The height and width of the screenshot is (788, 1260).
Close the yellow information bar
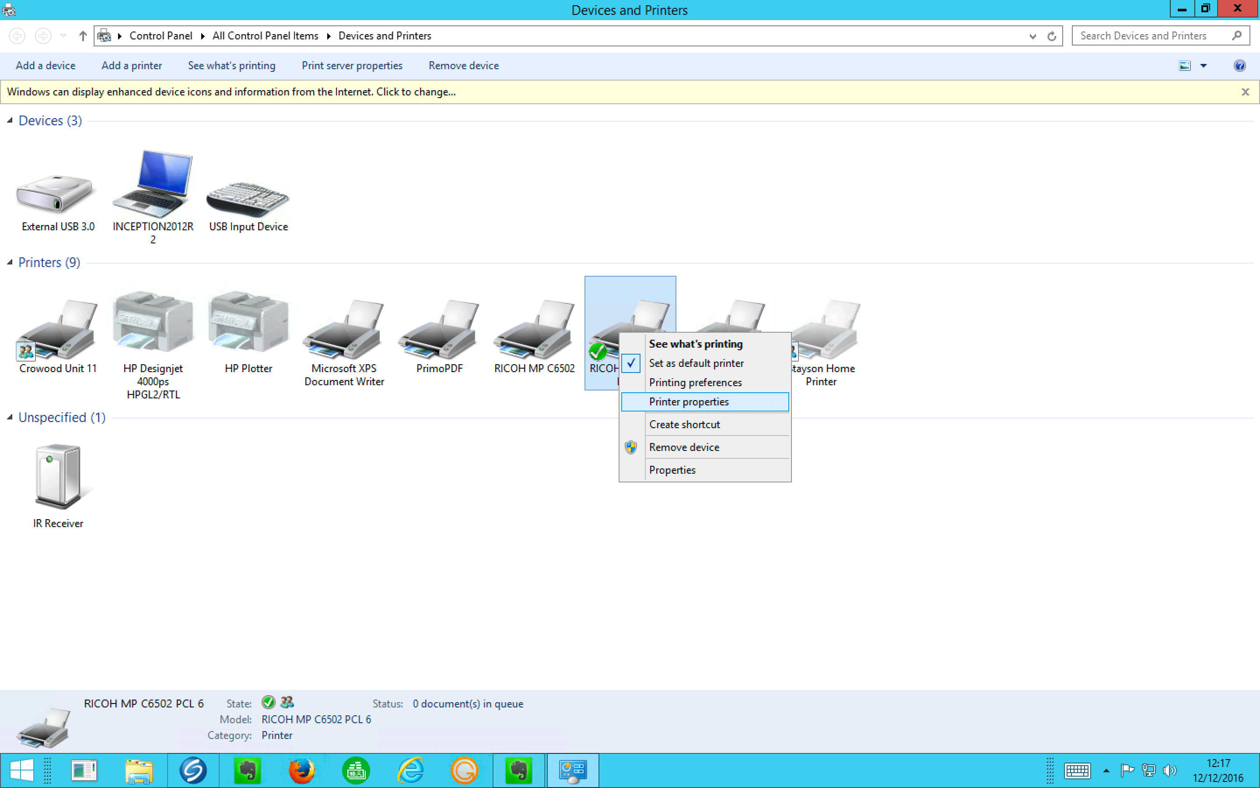(x=1246, y=92)
